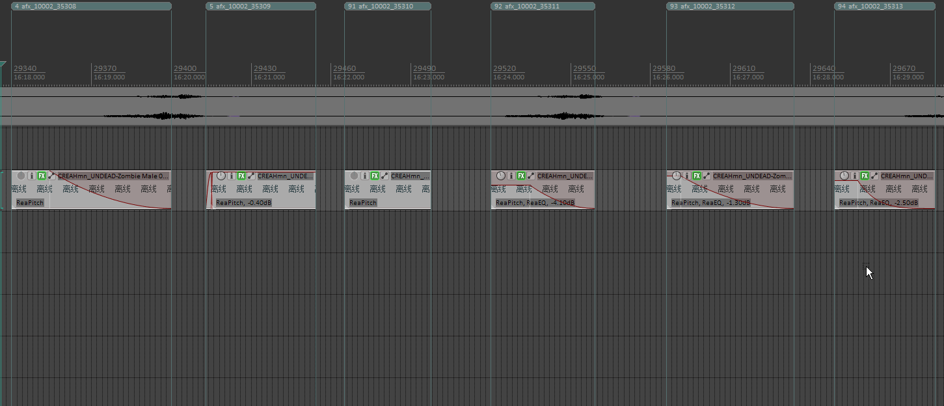The image size is (944, 406).
Task: Click the take envelope icon on -0.40dB item
Action: (251, 176)
